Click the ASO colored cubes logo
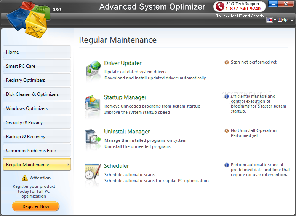Screen dimensions: 296x216 coord(29,19)
